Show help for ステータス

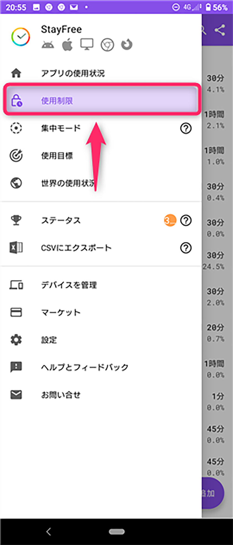click(x=186, y=221)
